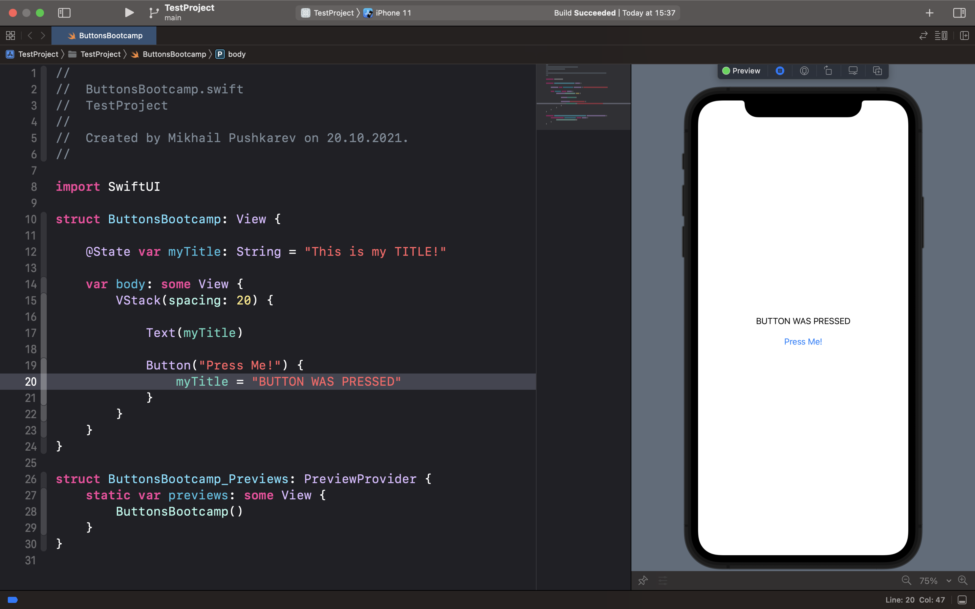Toggle the right inspector panel
This screenshot has height=609, width=975.
coord(959,13)
